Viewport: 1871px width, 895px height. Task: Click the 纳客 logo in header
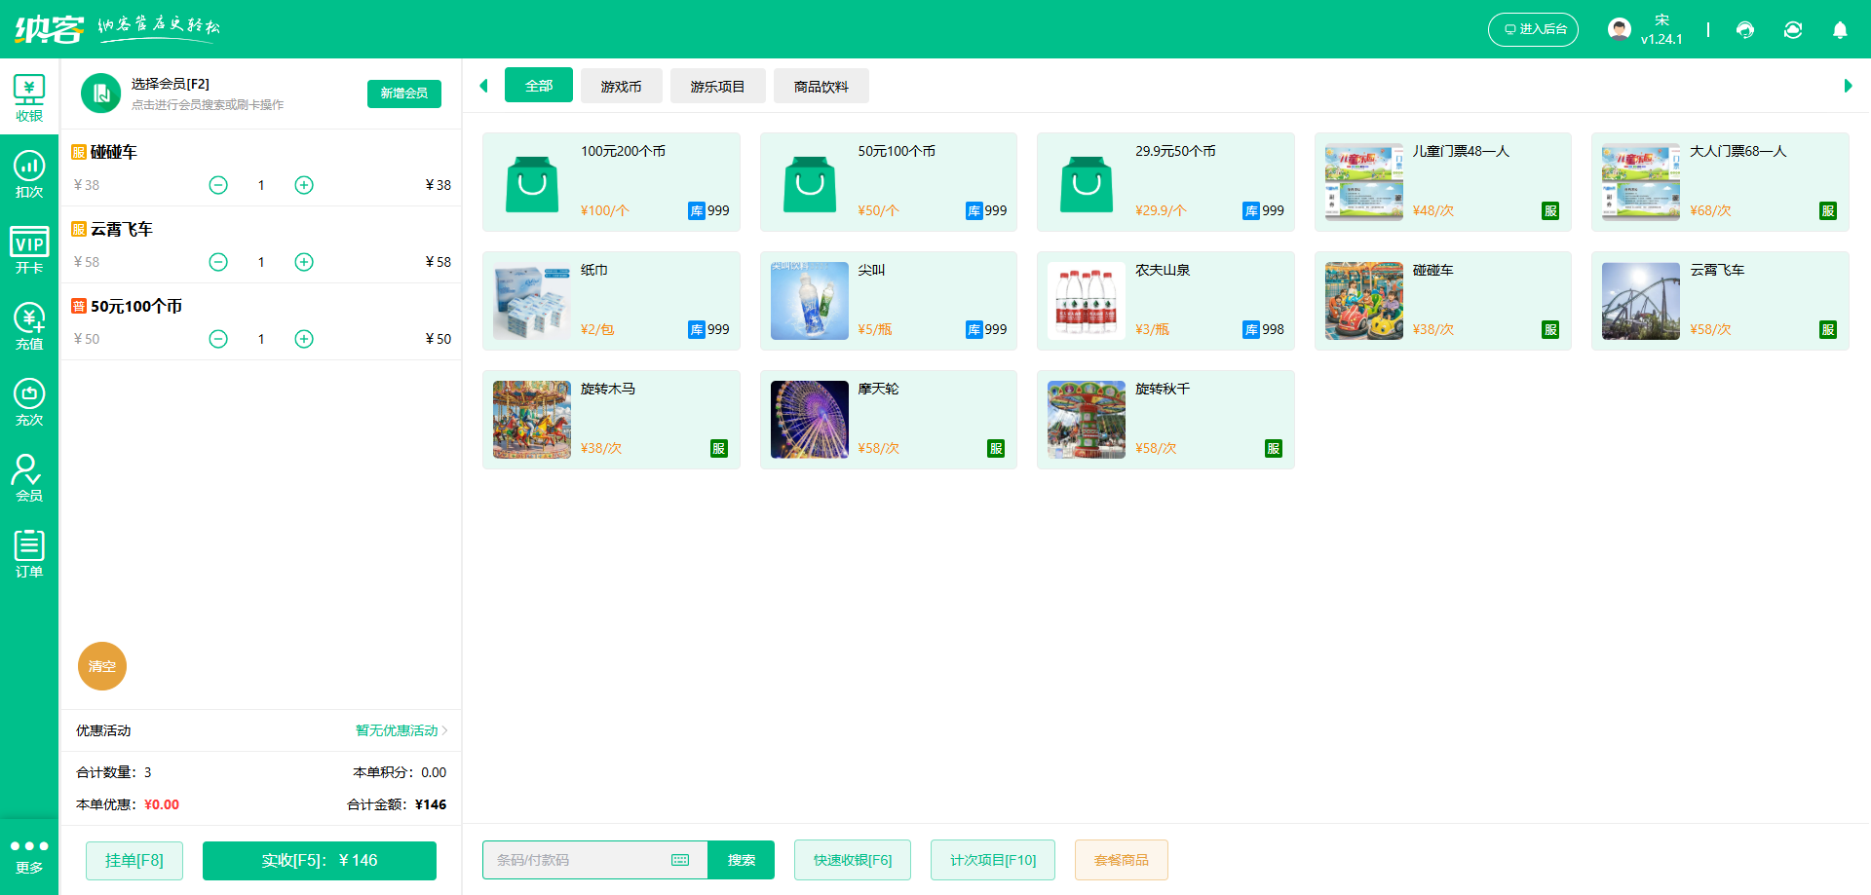(49, 29)
